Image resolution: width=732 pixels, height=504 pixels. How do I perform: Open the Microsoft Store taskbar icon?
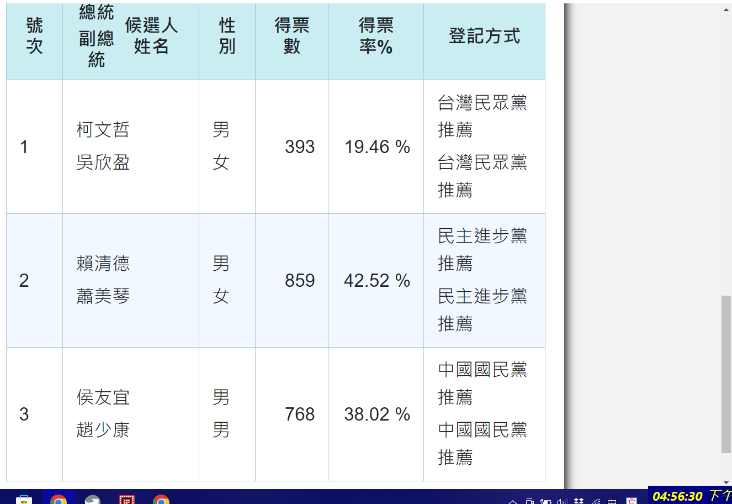click(x=24, y=500)
